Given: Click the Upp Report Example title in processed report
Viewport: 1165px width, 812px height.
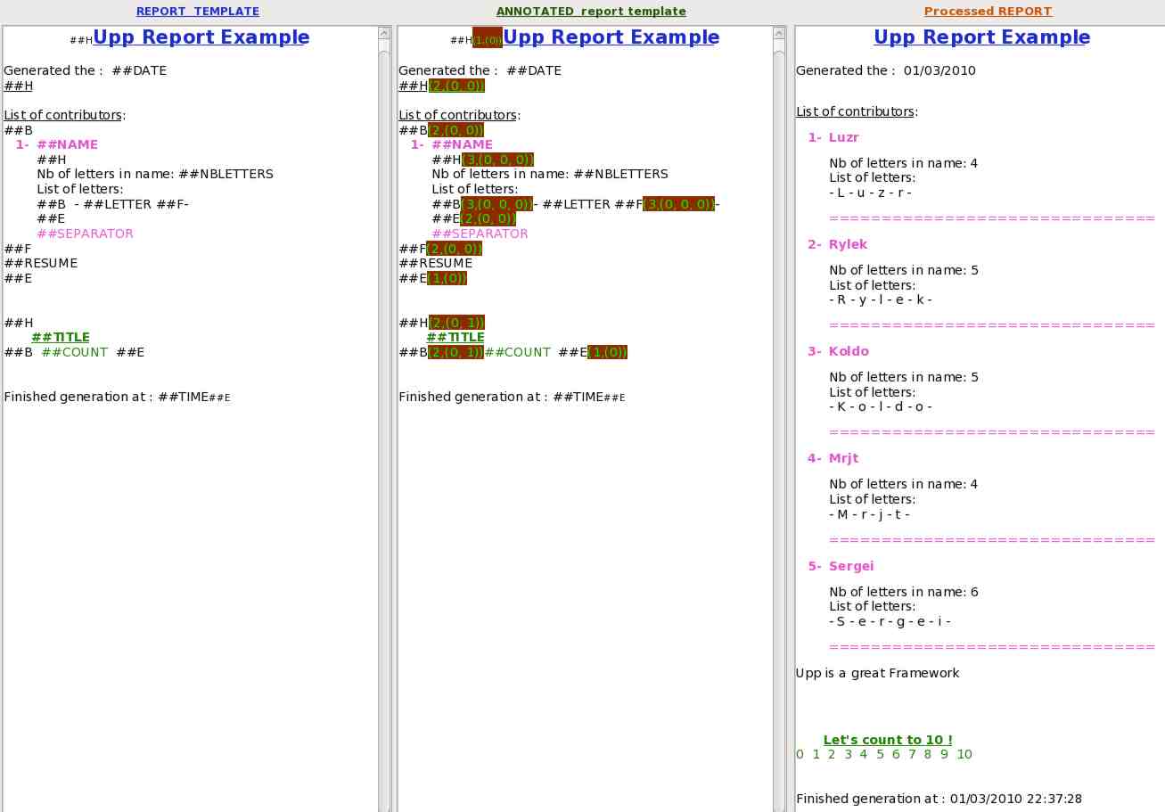Looking at the screenshot, I should click(981, 37).
